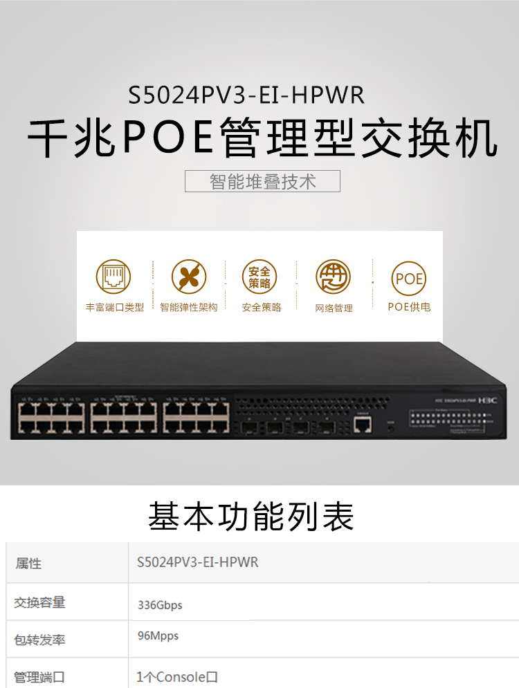Screen dimensions: 519x688
Task: Click the 1个Console口 value cell
Action: 324,673
